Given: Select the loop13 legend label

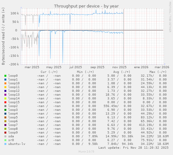Looking at the screenshot, I should [x=14, y=95].
